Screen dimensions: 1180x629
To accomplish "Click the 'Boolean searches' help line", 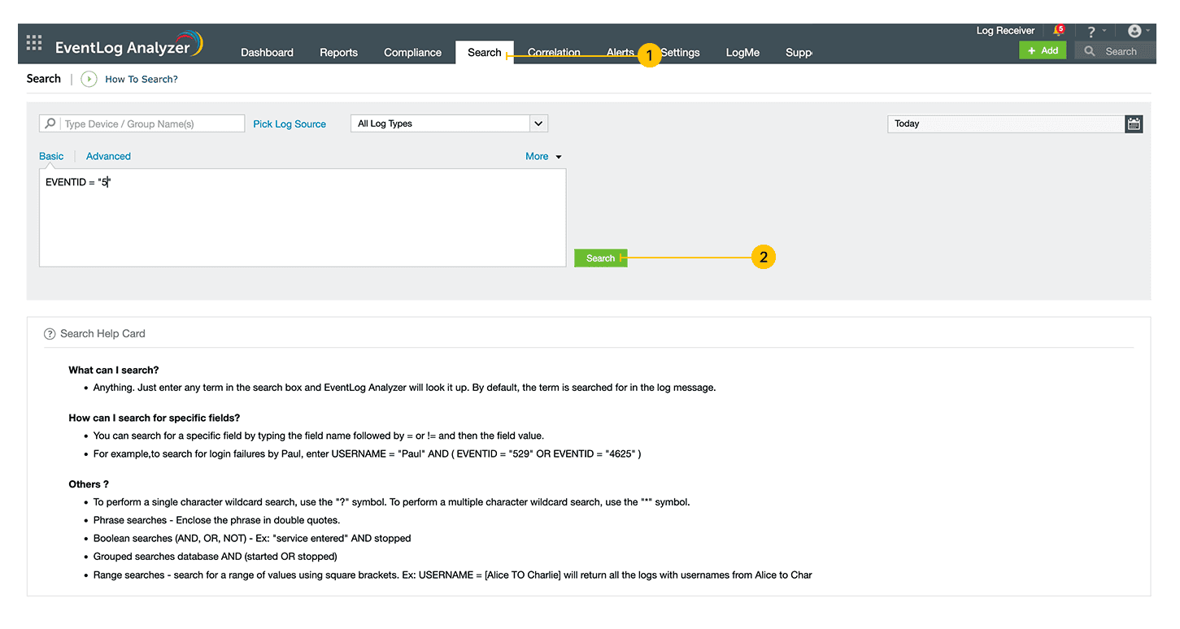I will pyautogui.click(x=252, y=538).
